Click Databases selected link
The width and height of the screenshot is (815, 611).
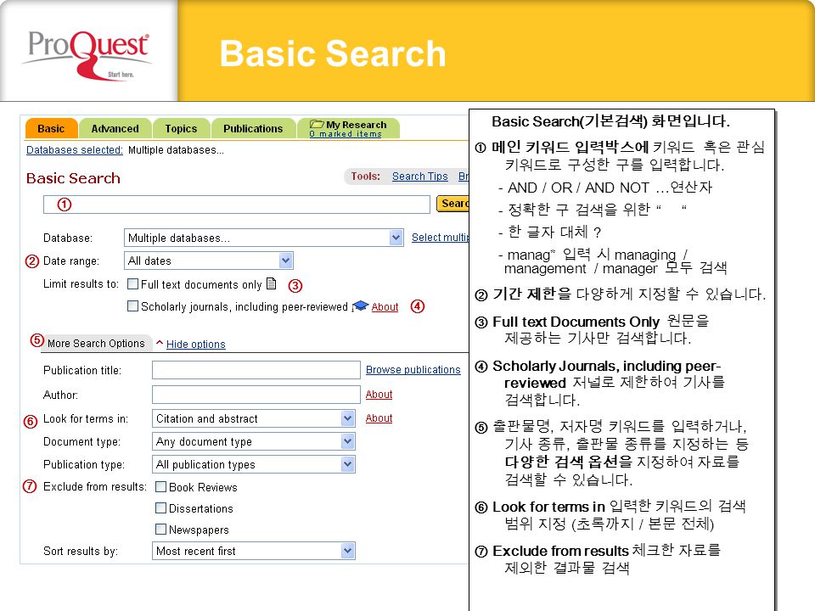click(x=75, y=150)
